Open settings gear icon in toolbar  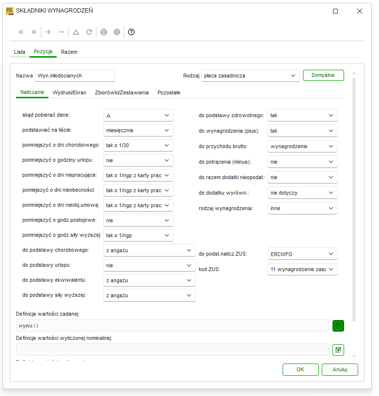116,32
